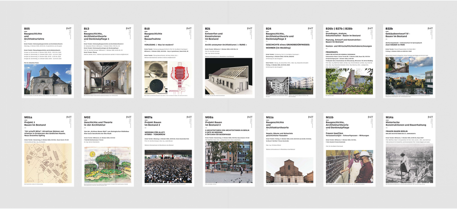Click the BHT logo on the M11b poster

coord(370,117)
